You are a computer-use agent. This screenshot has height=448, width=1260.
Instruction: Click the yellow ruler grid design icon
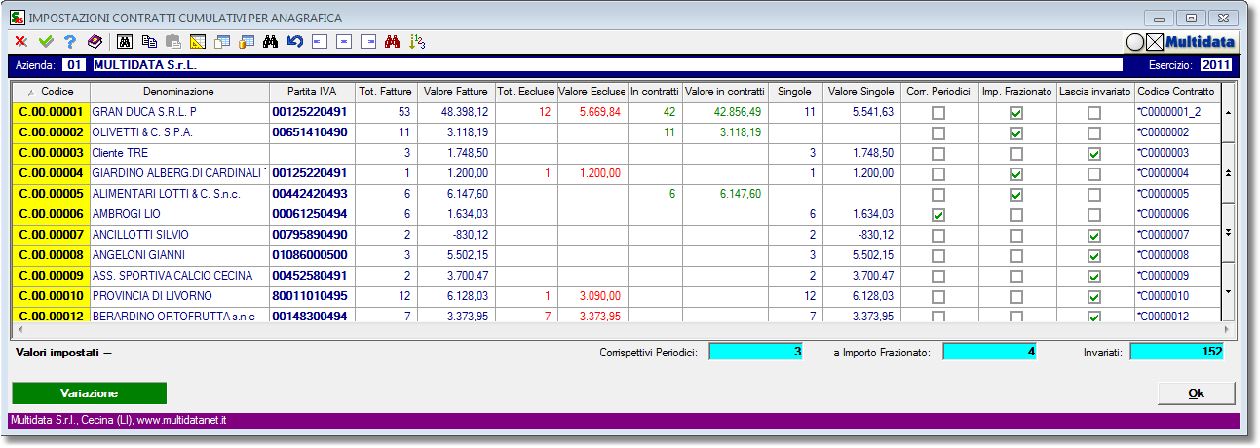pos(198,42)
